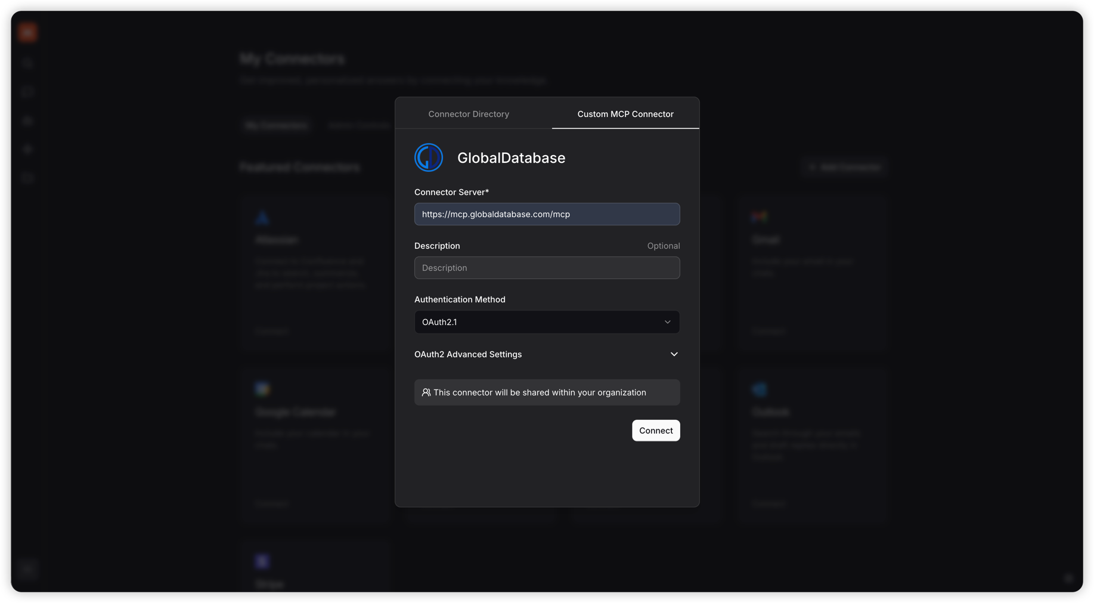This screenshot has height=603, width=1094.
Task: Click the Add Connector button
Action: tap(844, 167)
